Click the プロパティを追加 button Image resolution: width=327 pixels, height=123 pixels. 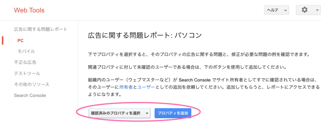coord(173,113)
